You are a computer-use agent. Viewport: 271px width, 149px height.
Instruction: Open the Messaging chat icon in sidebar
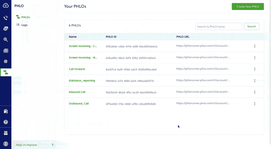6,29
